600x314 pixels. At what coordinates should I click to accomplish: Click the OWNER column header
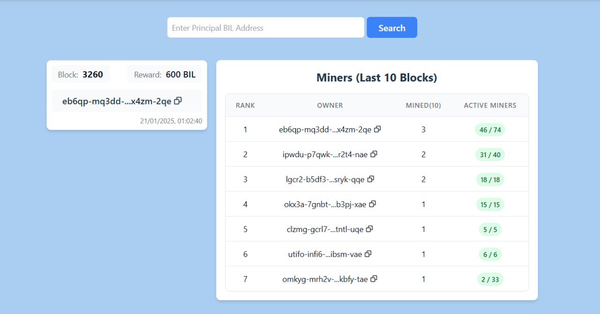pos(330,105)
